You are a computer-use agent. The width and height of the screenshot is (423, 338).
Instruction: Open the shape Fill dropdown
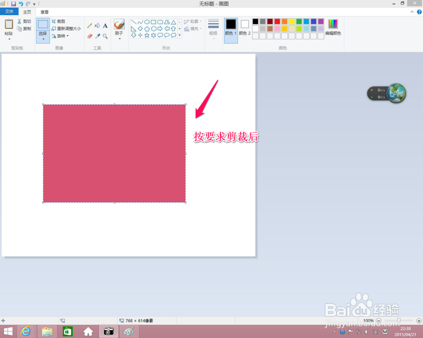pos(193,29)
